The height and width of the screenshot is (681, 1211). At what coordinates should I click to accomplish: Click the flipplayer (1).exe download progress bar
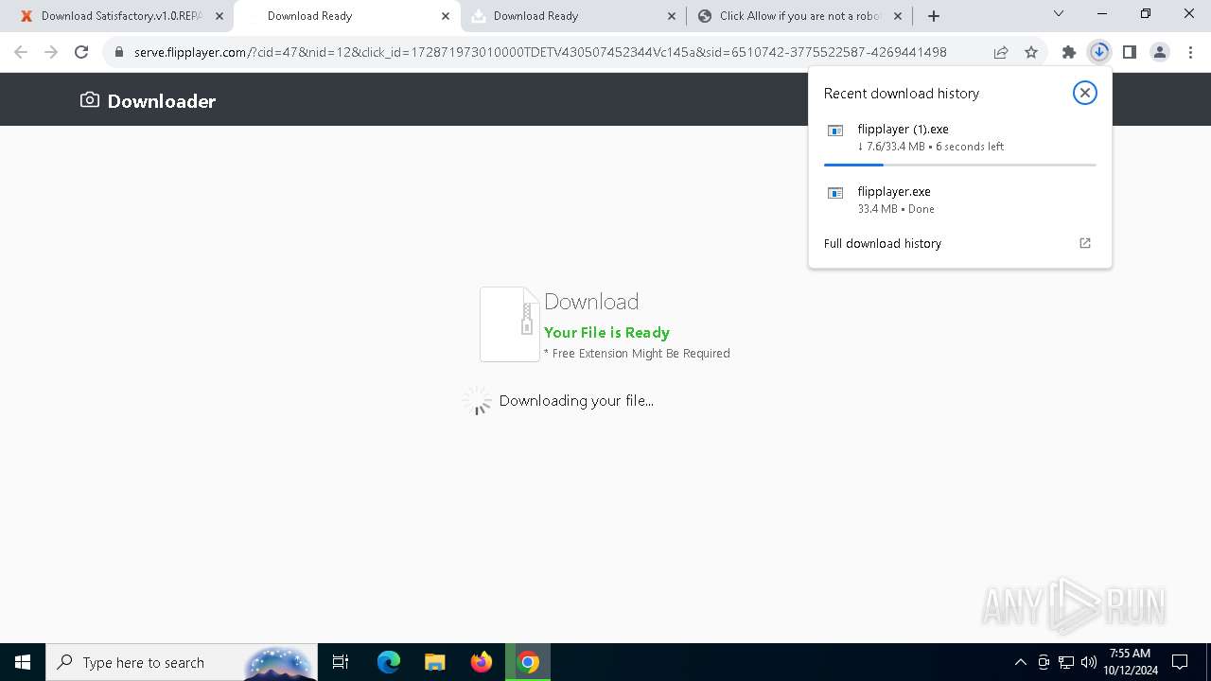[x=960, y=165]
